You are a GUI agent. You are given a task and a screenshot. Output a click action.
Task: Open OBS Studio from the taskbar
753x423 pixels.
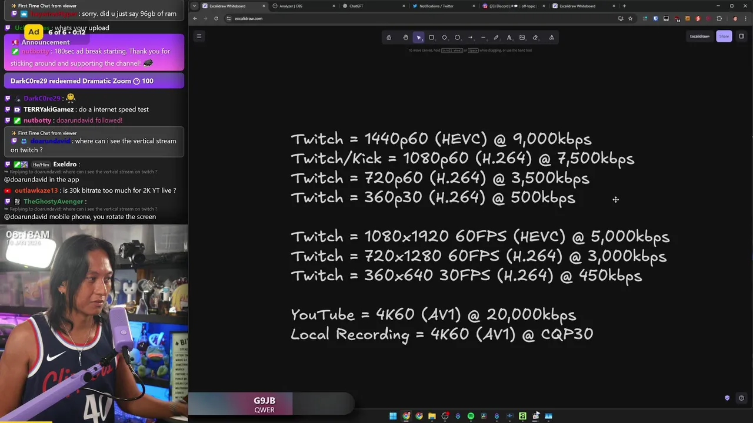(445, 416)
